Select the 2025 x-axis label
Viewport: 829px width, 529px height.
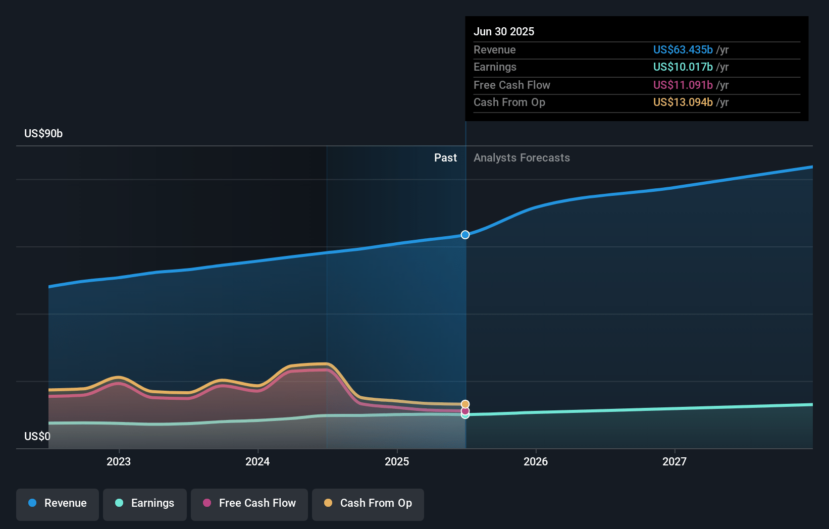[x=397, y=461]
